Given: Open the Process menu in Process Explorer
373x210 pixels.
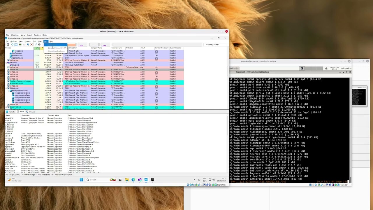Looking at the screenshot, I should point(27,41).
